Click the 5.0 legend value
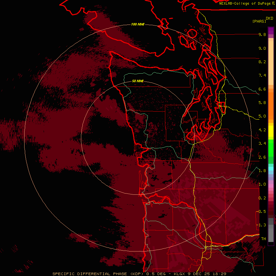Screen dimensions: 276x276 (x=262, y=116)
